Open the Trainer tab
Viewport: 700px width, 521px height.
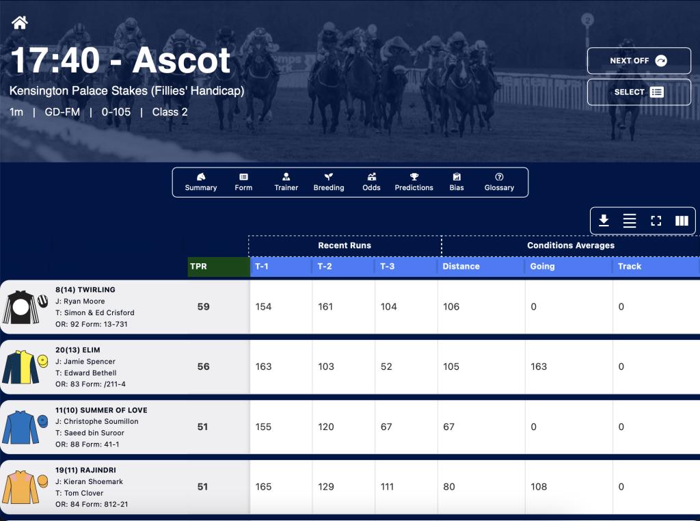click(x=286, y=182)
